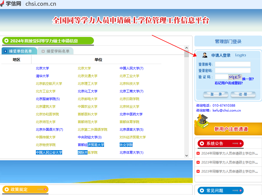Open 清华大学 link
This screenshot has width=262, height=195.
click(x=42, y=76)
